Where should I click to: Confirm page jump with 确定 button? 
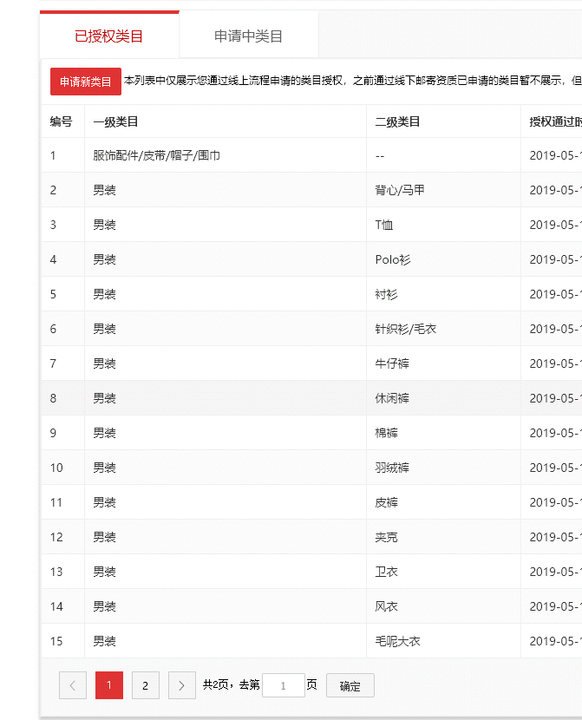coord(350,685)
